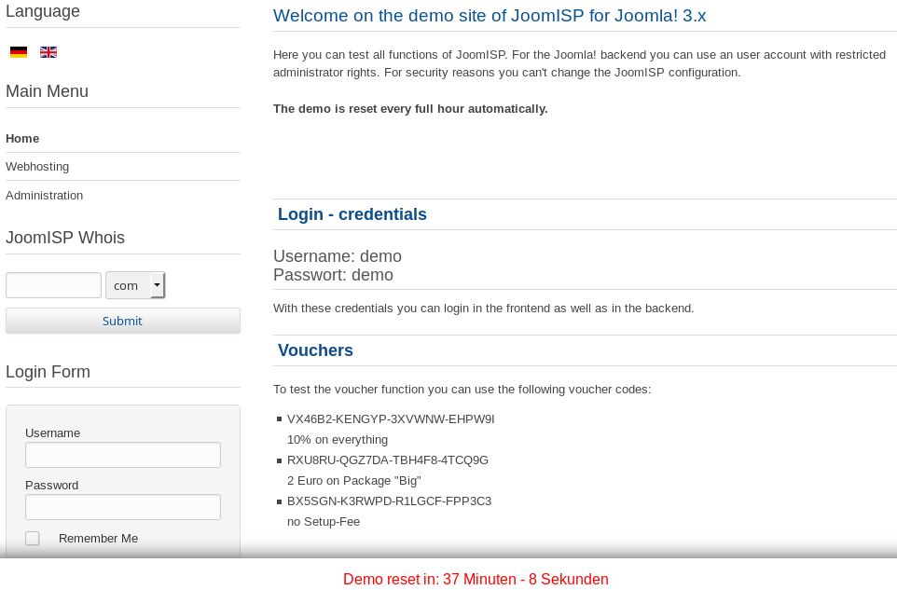Image resolution: width=897 pixels, height=590 pixels.
Task: Click the Username: demo text
Action: [x=338, y=256]
